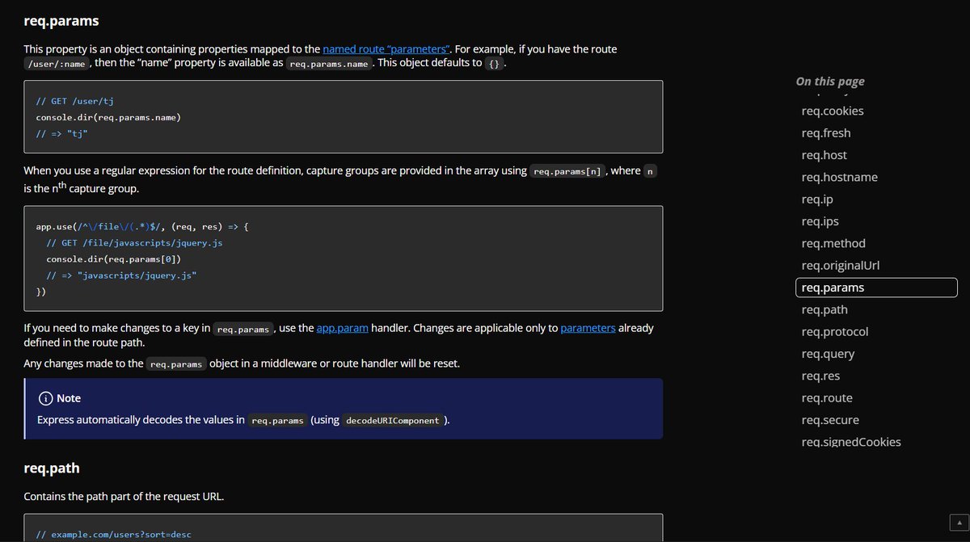The width and height of the screenshot is (970, 542).
Task: Click the "// GET /file/javascripts/jquery.js" comment
Action: pyautogui.click(x=134, y=243)
